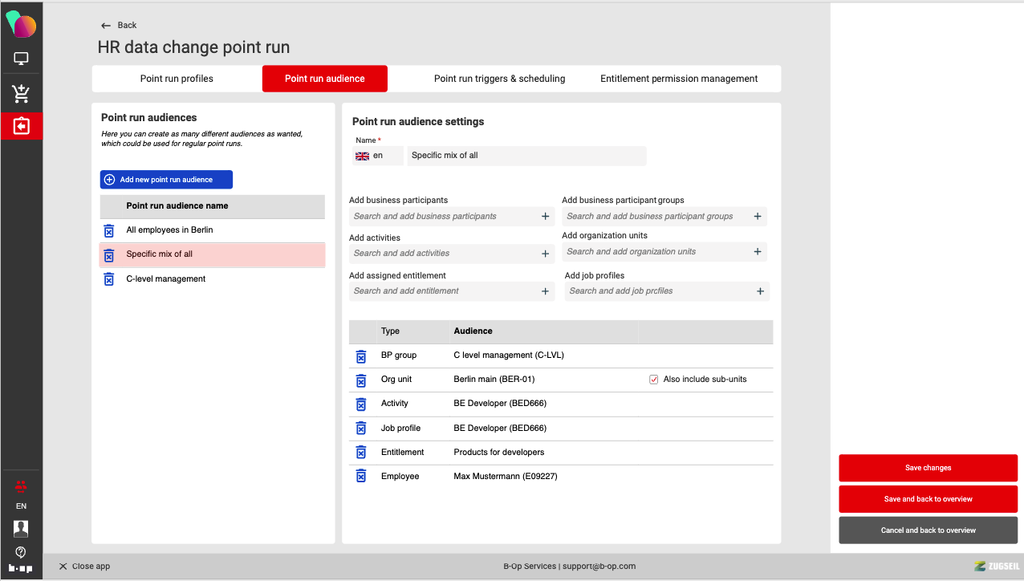Click plus to add organization units
Screen dimensions: 1024x581
[757, 252]
